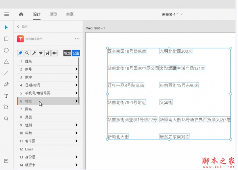Click the wrench icon in plugin toolbar
The height and width of the screenshot is (170, 238).
point(34,53)
